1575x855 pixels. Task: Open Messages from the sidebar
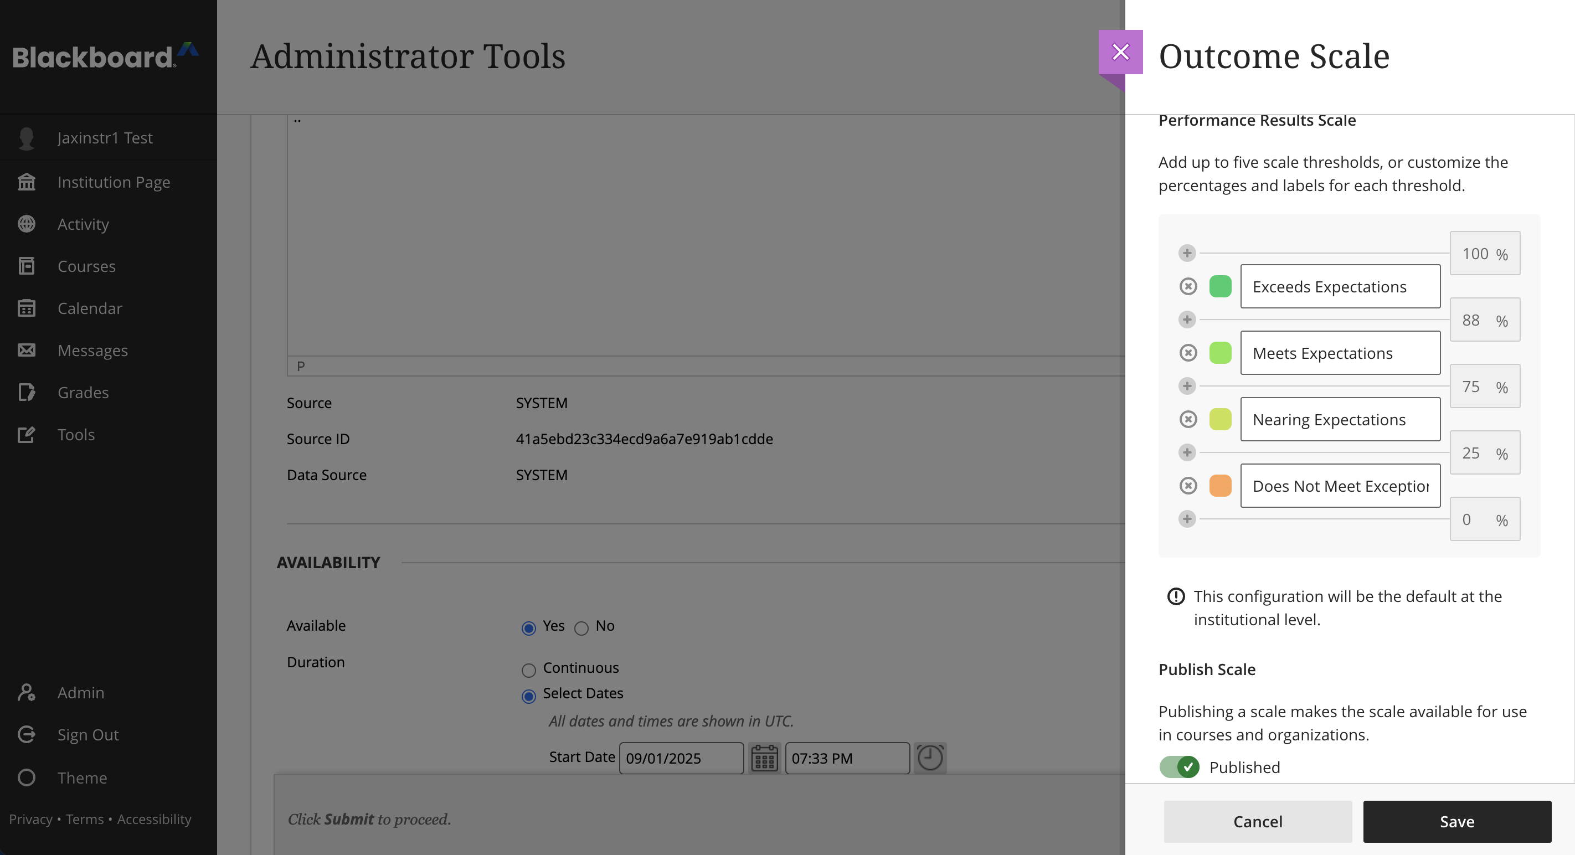92,349
